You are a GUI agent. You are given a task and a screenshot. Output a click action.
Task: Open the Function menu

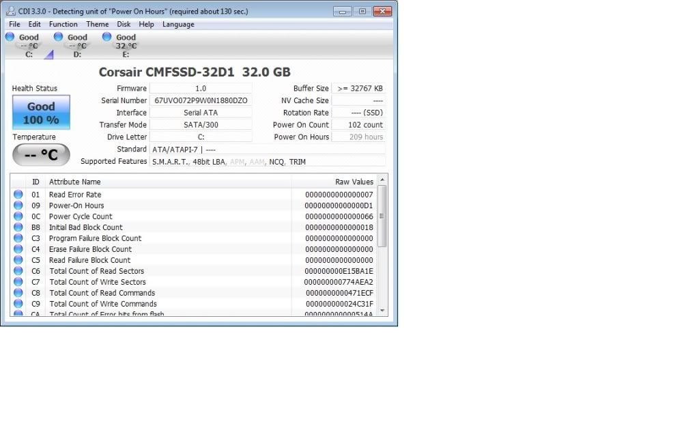63,24
